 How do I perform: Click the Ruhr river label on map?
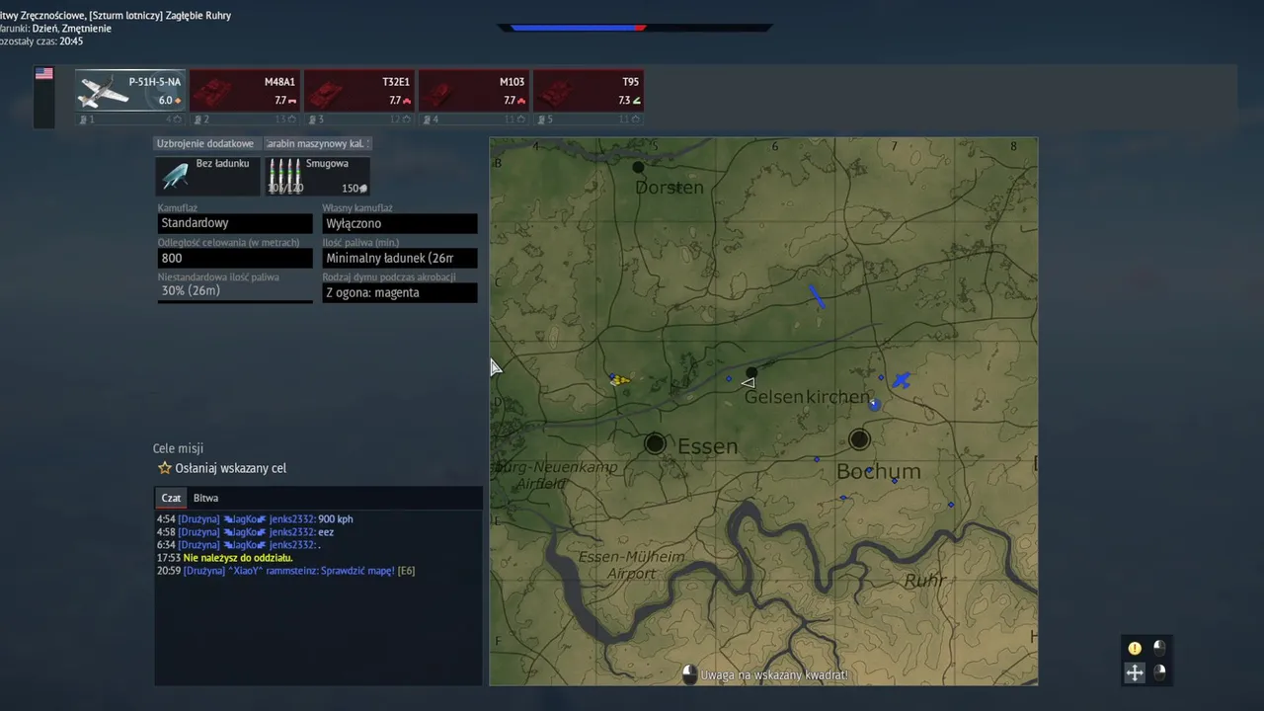924,581
